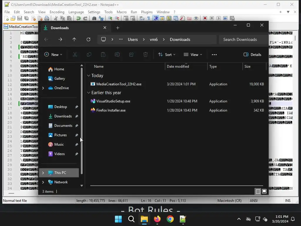Click the Redo arrow in Notepad++ toolbar
Viewport: 301px width, 226px height.
point(85,18)
